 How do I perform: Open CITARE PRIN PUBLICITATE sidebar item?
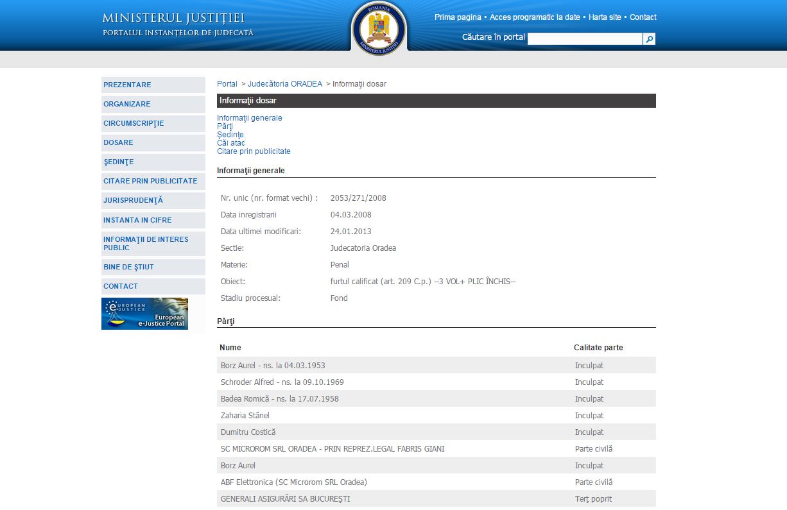click(x=153, y=181)
